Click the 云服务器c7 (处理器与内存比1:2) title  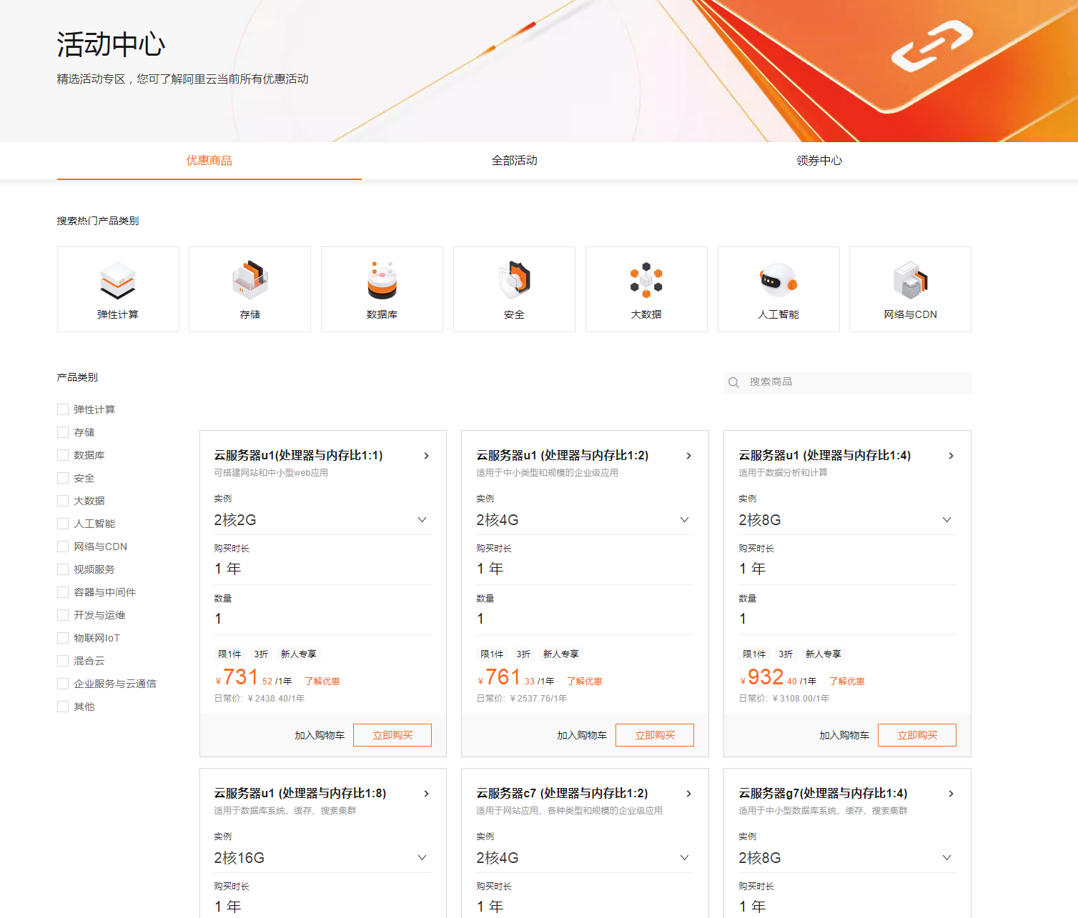[563, 794]
